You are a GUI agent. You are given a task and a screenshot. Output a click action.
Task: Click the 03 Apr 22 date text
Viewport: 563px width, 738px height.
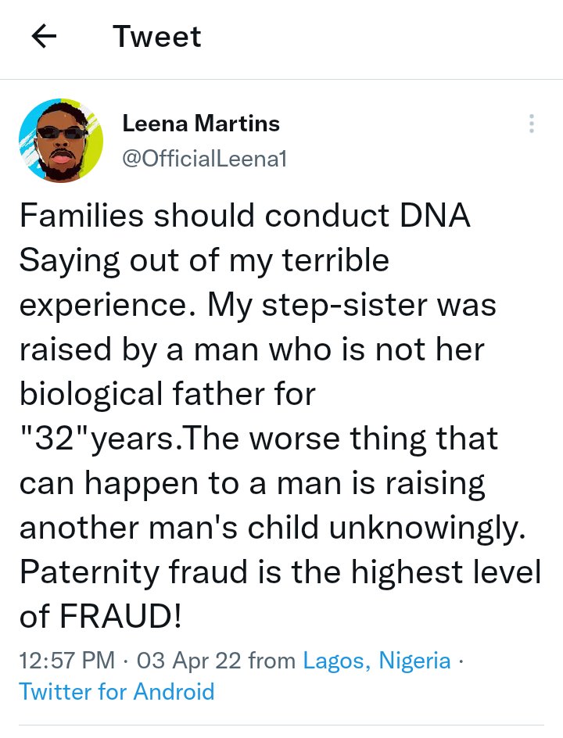pyautogui.click(x=188, y=661)
